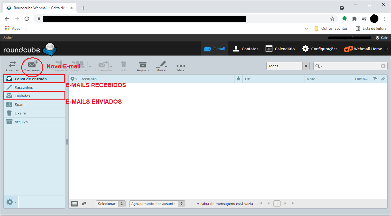Click the sidebar splitter handle

(x=67, y=141)
